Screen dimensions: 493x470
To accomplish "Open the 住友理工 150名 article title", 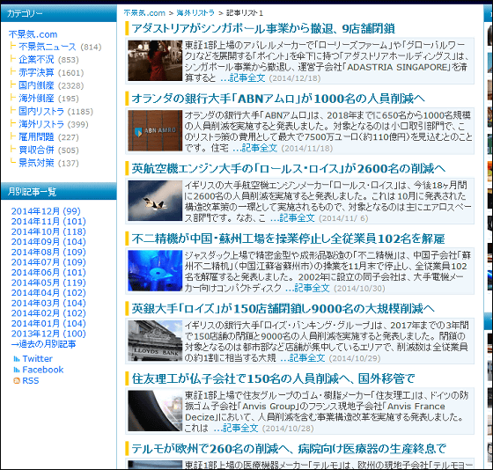I will coord(273,378).
